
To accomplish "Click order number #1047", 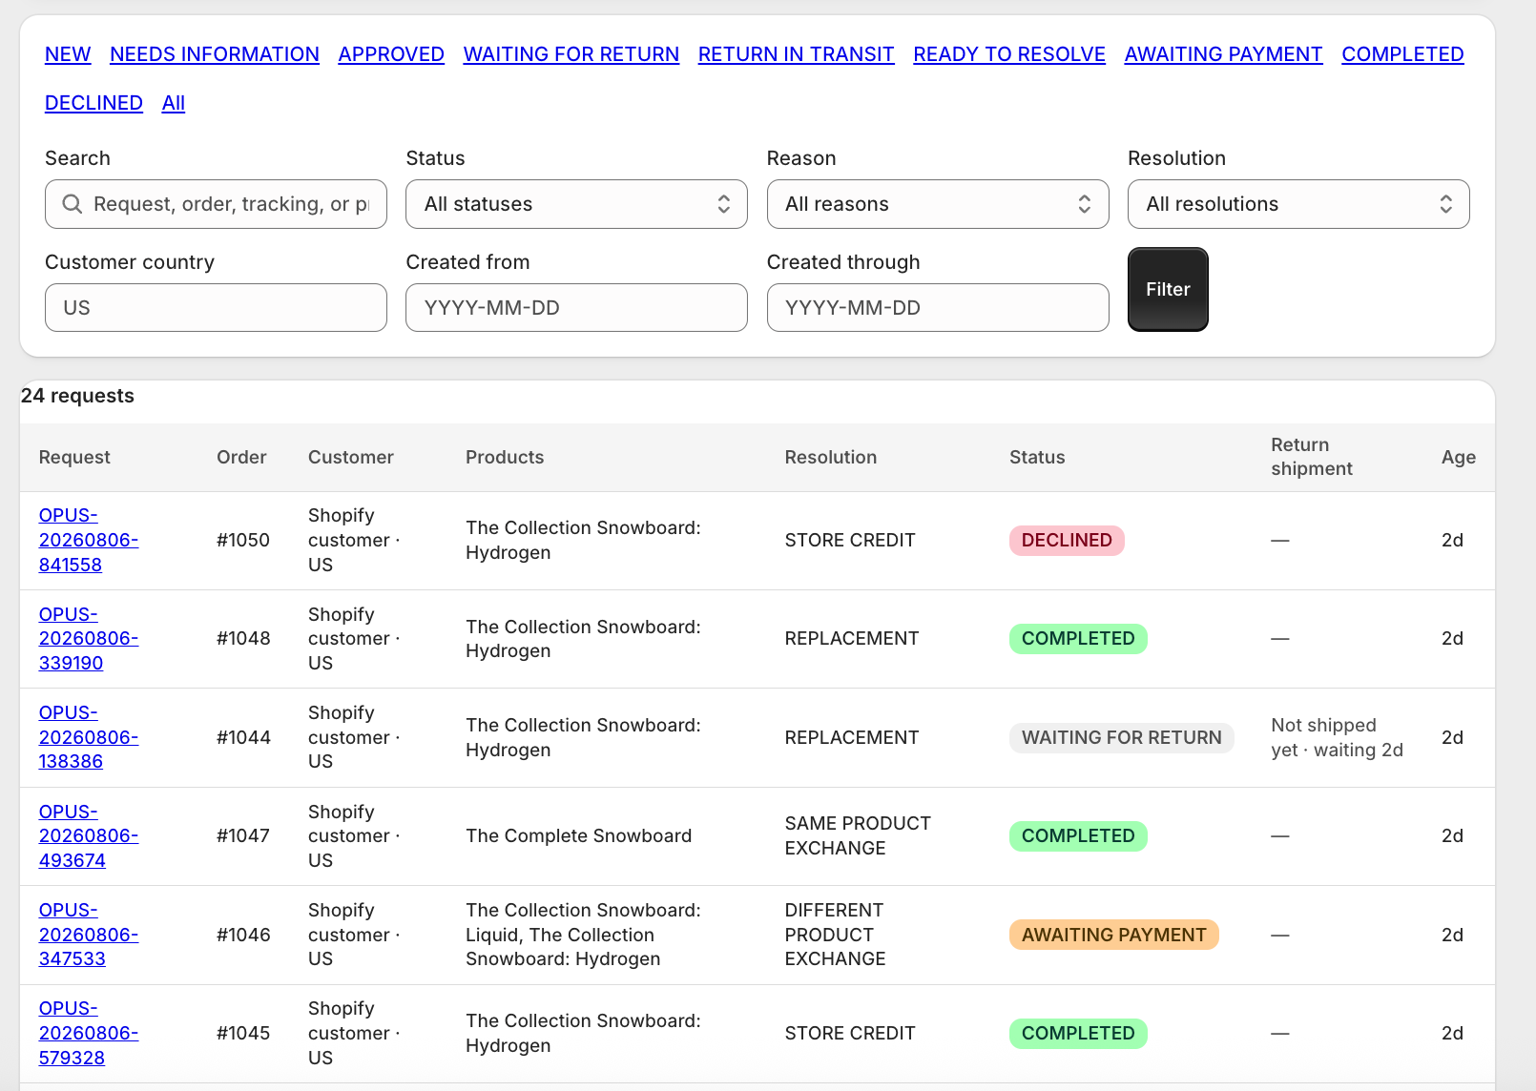I will pyautogui.click(x=243, y=836).
